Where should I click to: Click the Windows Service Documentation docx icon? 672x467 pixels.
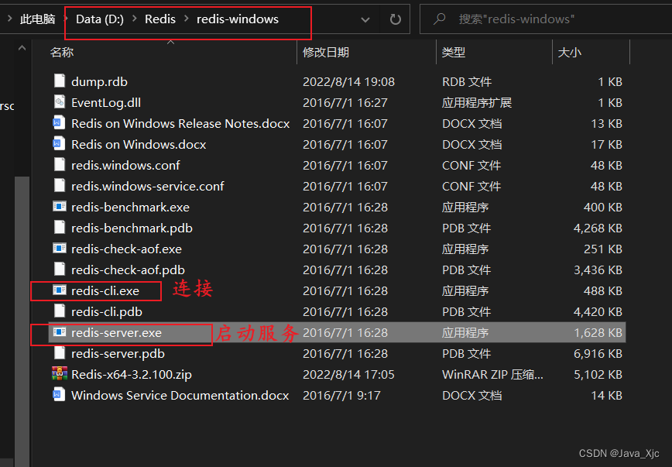(59, 395)
